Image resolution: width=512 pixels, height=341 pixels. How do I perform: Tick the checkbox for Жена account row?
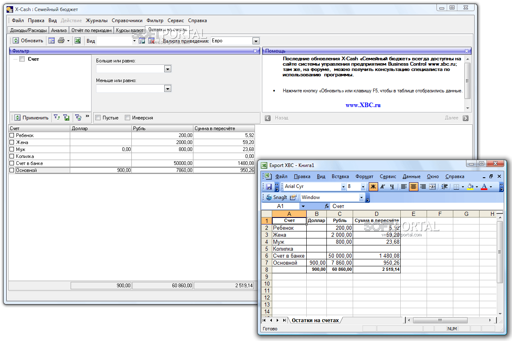pyautogui.click(x=12, y=142)
